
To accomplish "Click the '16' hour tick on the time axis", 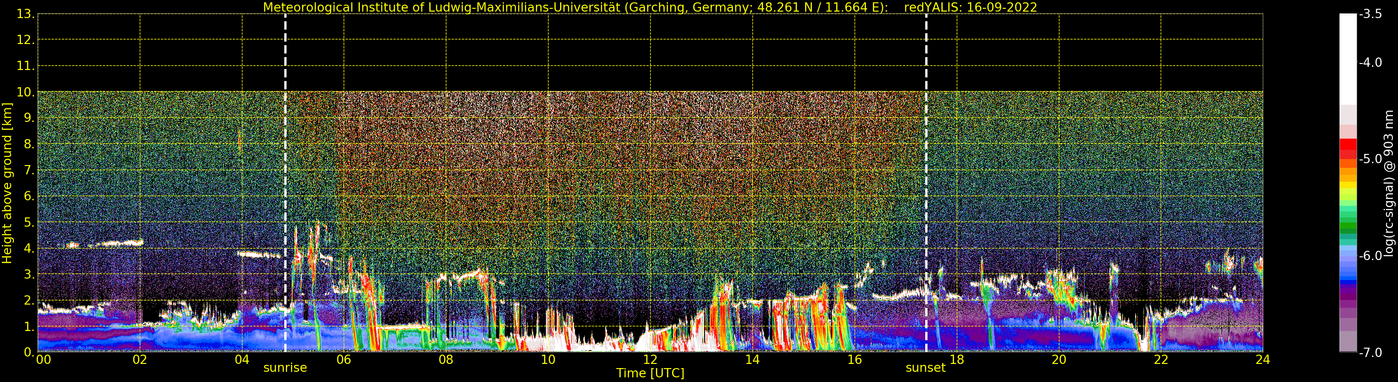I will (x=855, y=360).
